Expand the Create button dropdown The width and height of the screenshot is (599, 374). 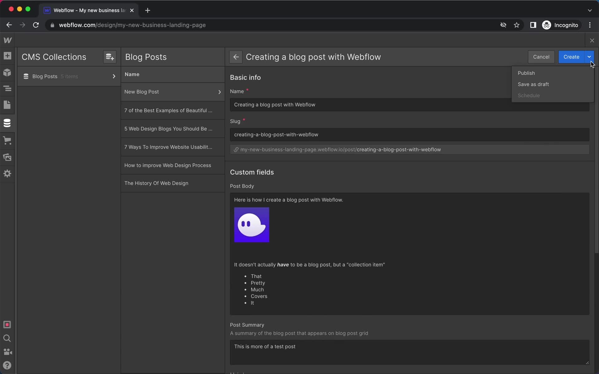[x=589, y=56]
